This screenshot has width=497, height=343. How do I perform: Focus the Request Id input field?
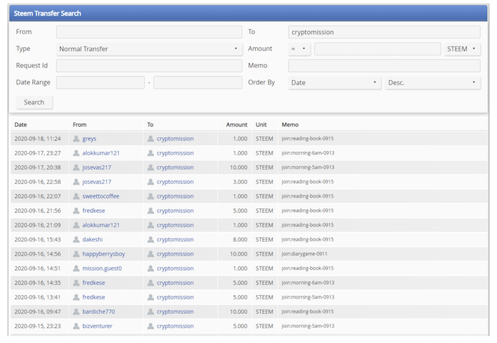(x=149, y=66)
